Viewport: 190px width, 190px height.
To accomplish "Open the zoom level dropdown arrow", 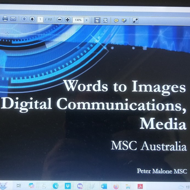I will pyautogui.click(x=86, y=20).
